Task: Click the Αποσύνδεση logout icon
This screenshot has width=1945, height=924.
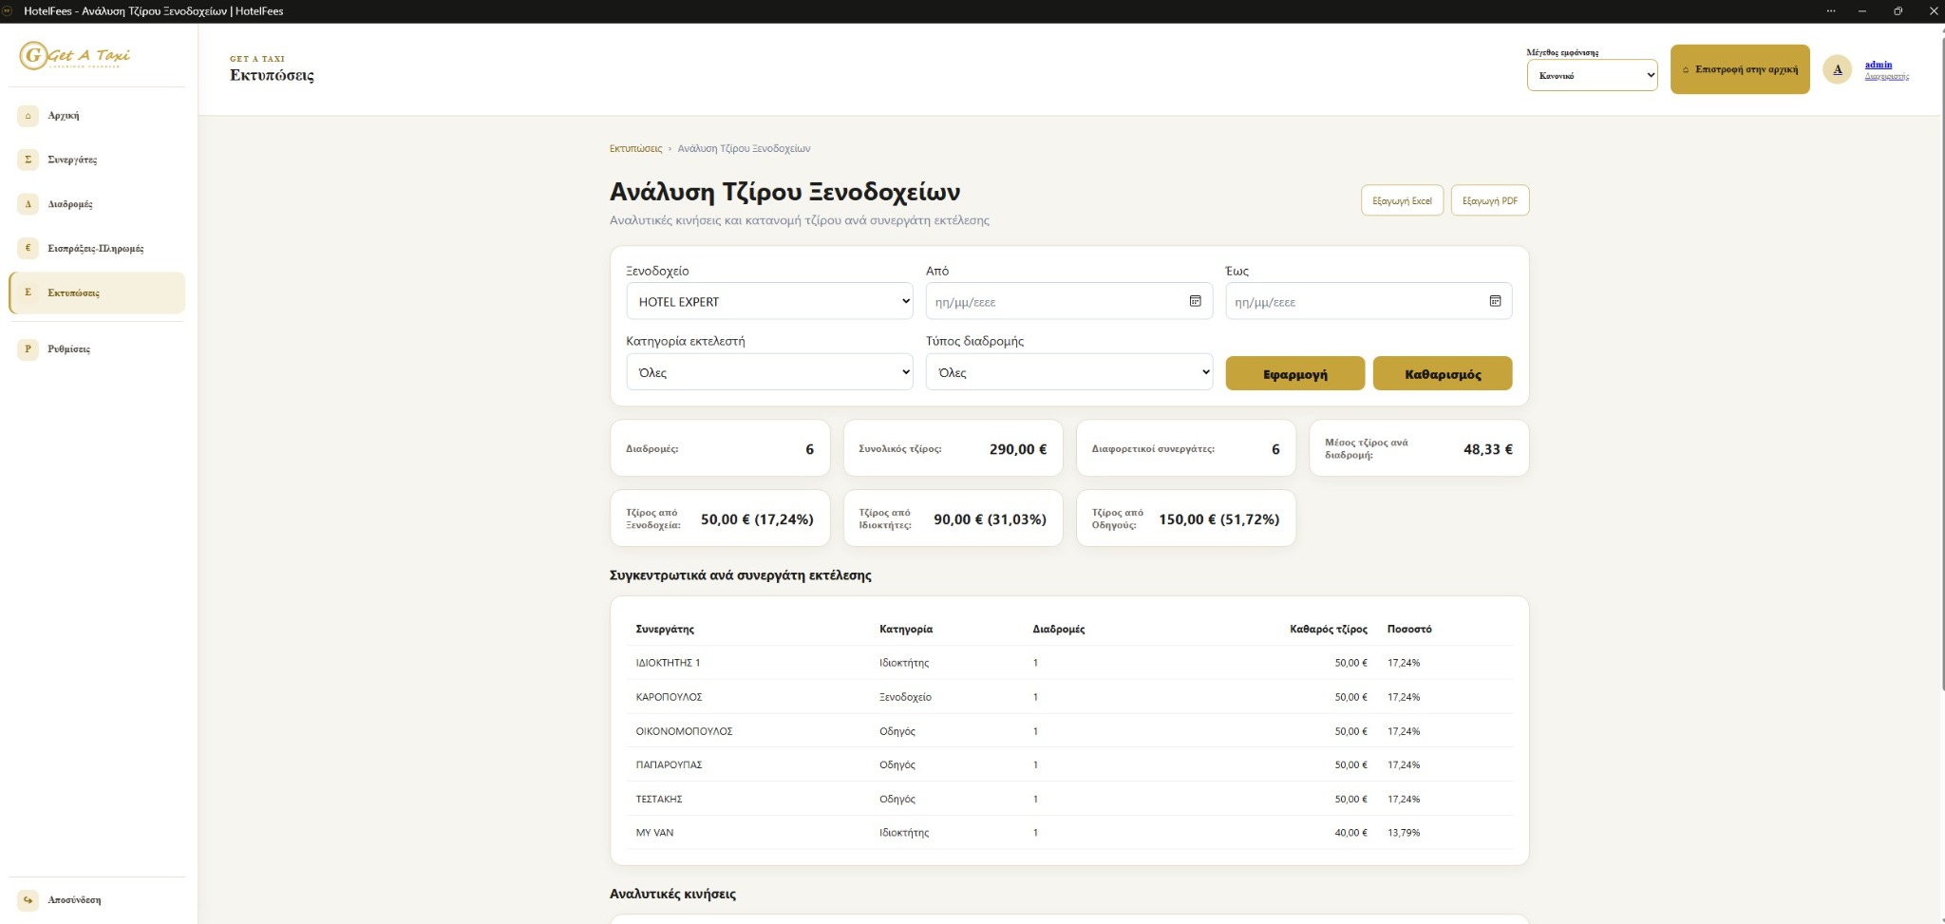Action: 28,899
